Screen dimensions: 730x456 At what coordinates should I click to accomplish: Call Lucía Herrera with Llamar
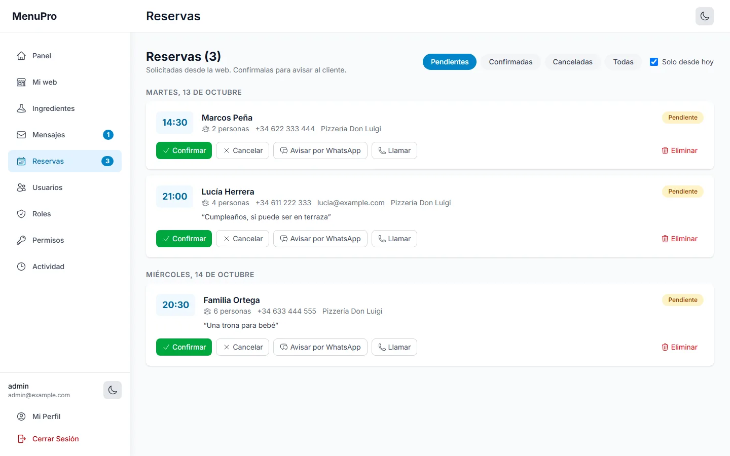click(x=394, y=239)
